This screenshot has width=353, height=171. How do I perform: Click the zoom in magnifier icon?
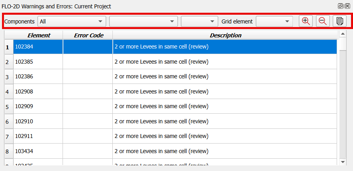click(x=306, y=21)
